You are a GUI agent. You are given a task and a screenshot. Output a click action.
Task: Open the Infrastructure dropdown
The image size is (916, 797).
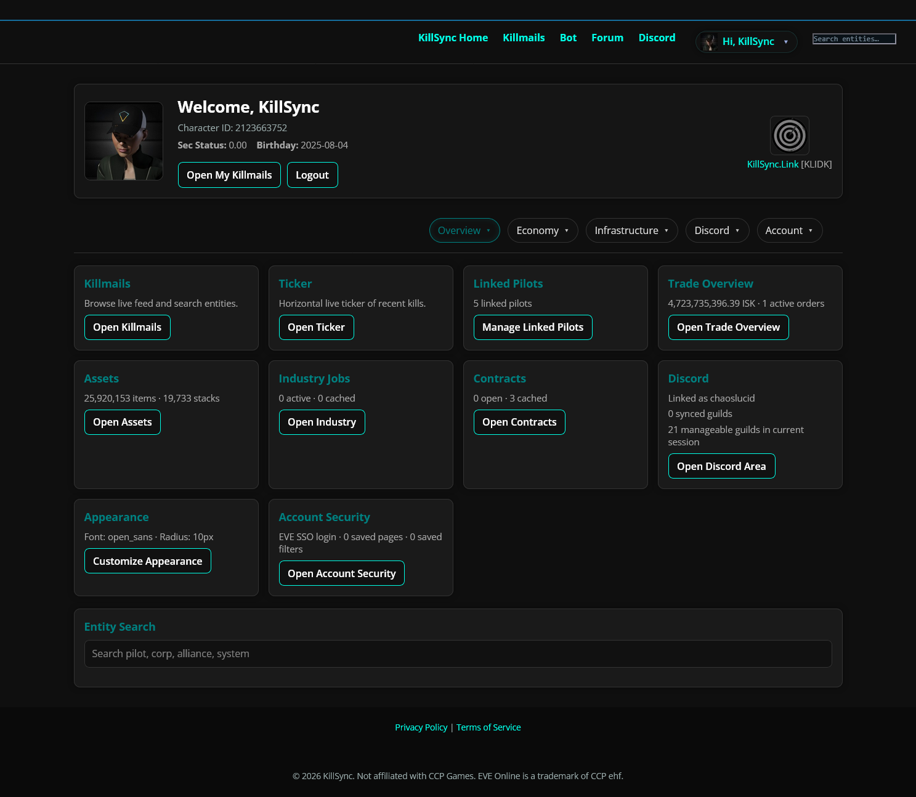coord(631,230)
